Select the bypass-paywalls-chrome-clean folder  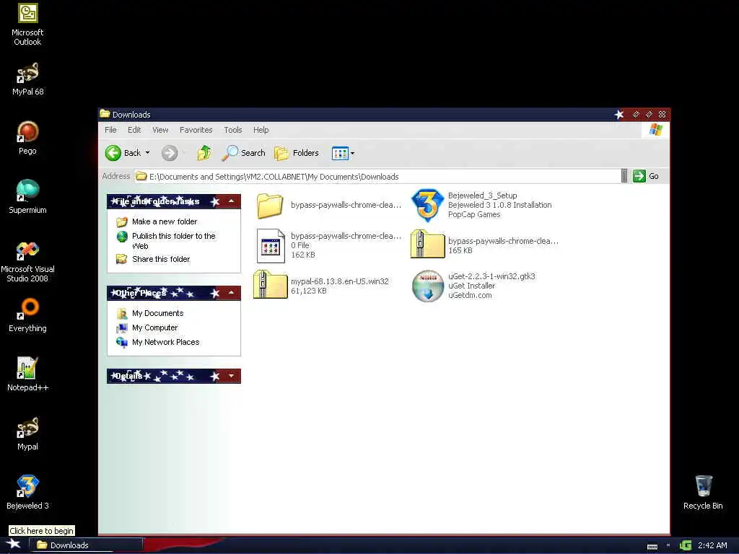point(328,206)
